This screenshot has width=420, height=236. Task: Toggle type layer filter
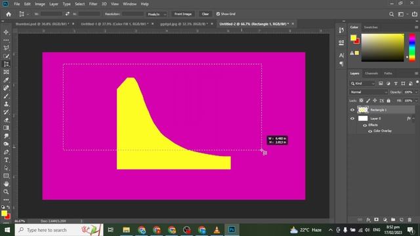pos(396,83)
